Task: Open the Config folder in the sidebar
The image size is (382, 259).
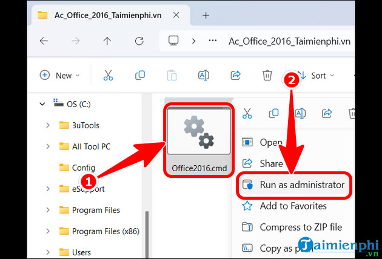Action: coord(77,168)
